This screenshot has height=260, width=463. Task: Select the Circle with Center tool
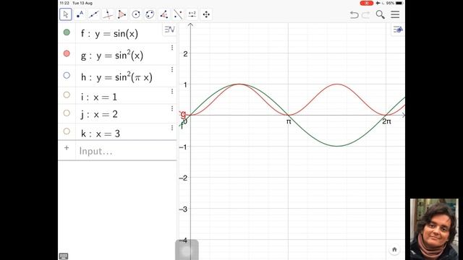click(136, 14)
